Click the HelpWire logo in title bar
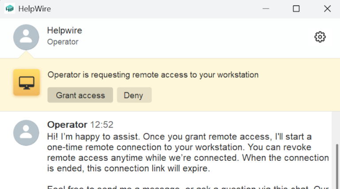 pos(9,8)
